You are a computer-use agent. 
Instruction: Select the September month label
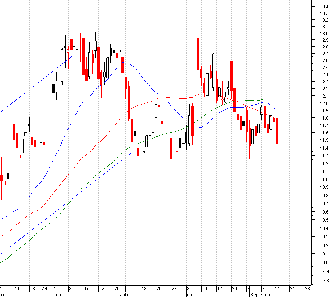pos(262,294)
